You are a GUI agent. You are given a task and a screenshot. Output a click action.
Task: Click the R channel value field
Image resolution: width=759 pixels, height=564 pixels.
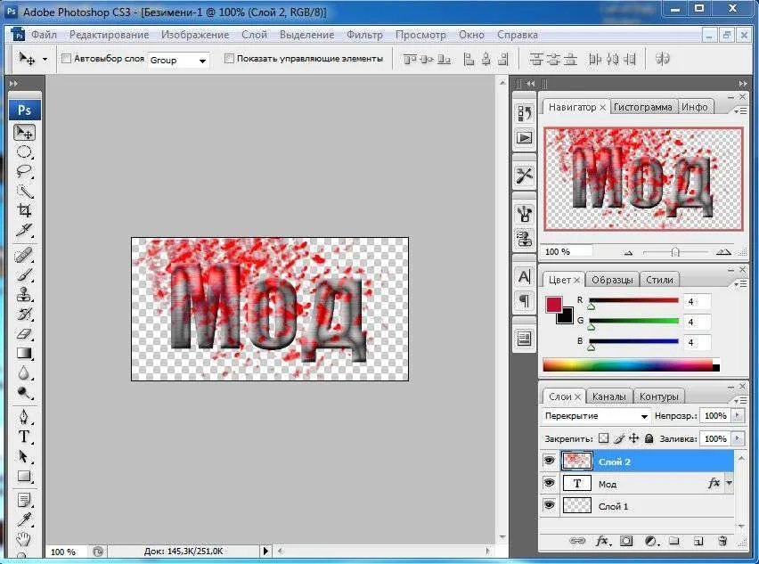[x=697, y=301]
